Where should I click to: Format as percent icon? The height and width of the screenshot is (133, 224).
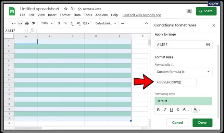pyautogui.click(x=66, y=23)
